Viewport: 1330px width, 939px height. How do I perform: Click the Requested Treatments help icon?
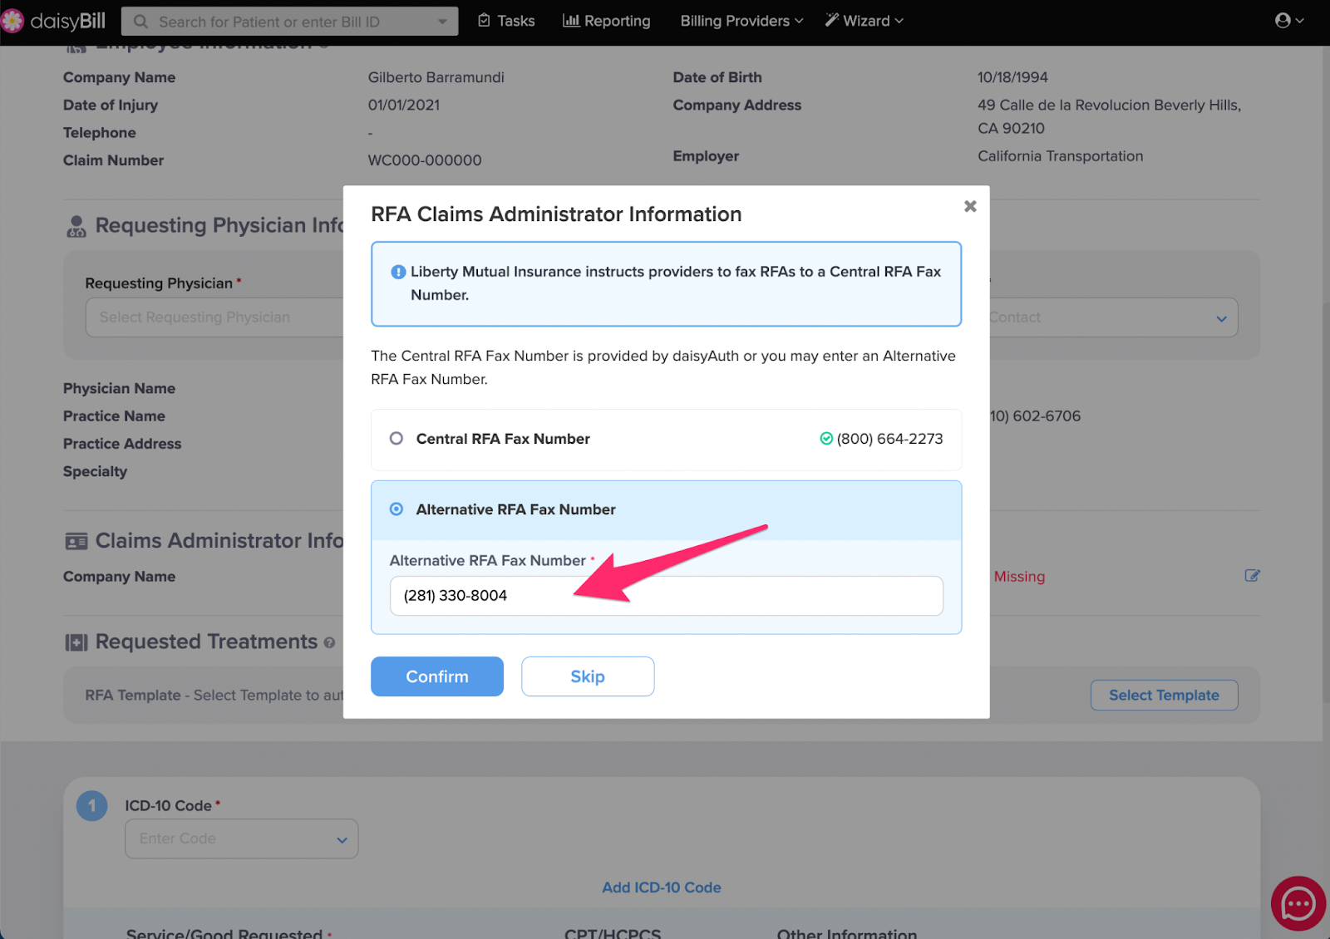pos(329,643)
